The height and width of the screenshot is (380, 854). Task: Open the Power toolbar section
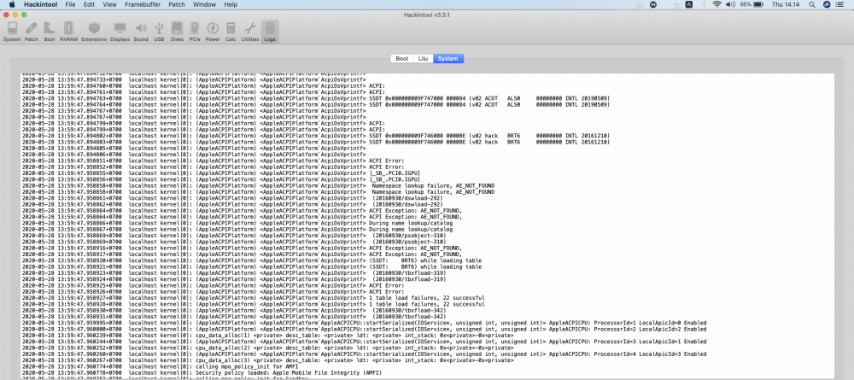213,32
